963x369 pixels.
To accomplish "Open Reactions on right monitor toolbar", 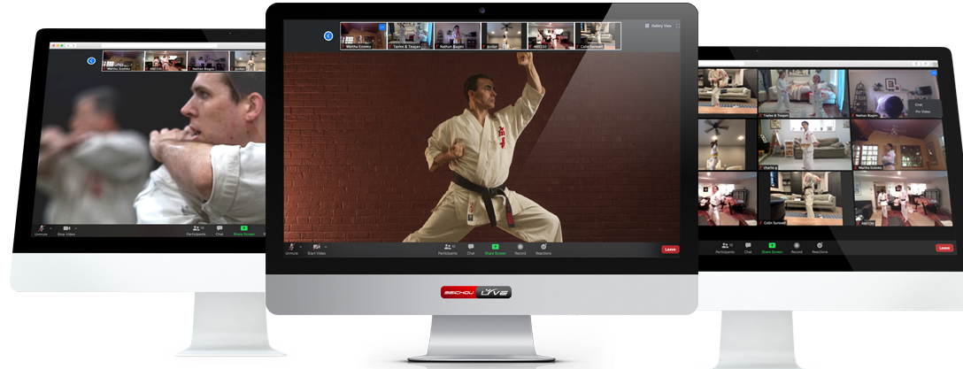I will pos(820,247).
